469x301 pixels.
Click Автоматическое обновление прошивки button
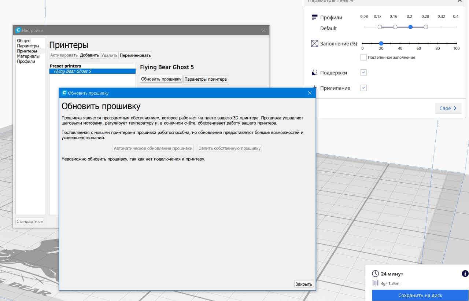(x=153, y=148)
